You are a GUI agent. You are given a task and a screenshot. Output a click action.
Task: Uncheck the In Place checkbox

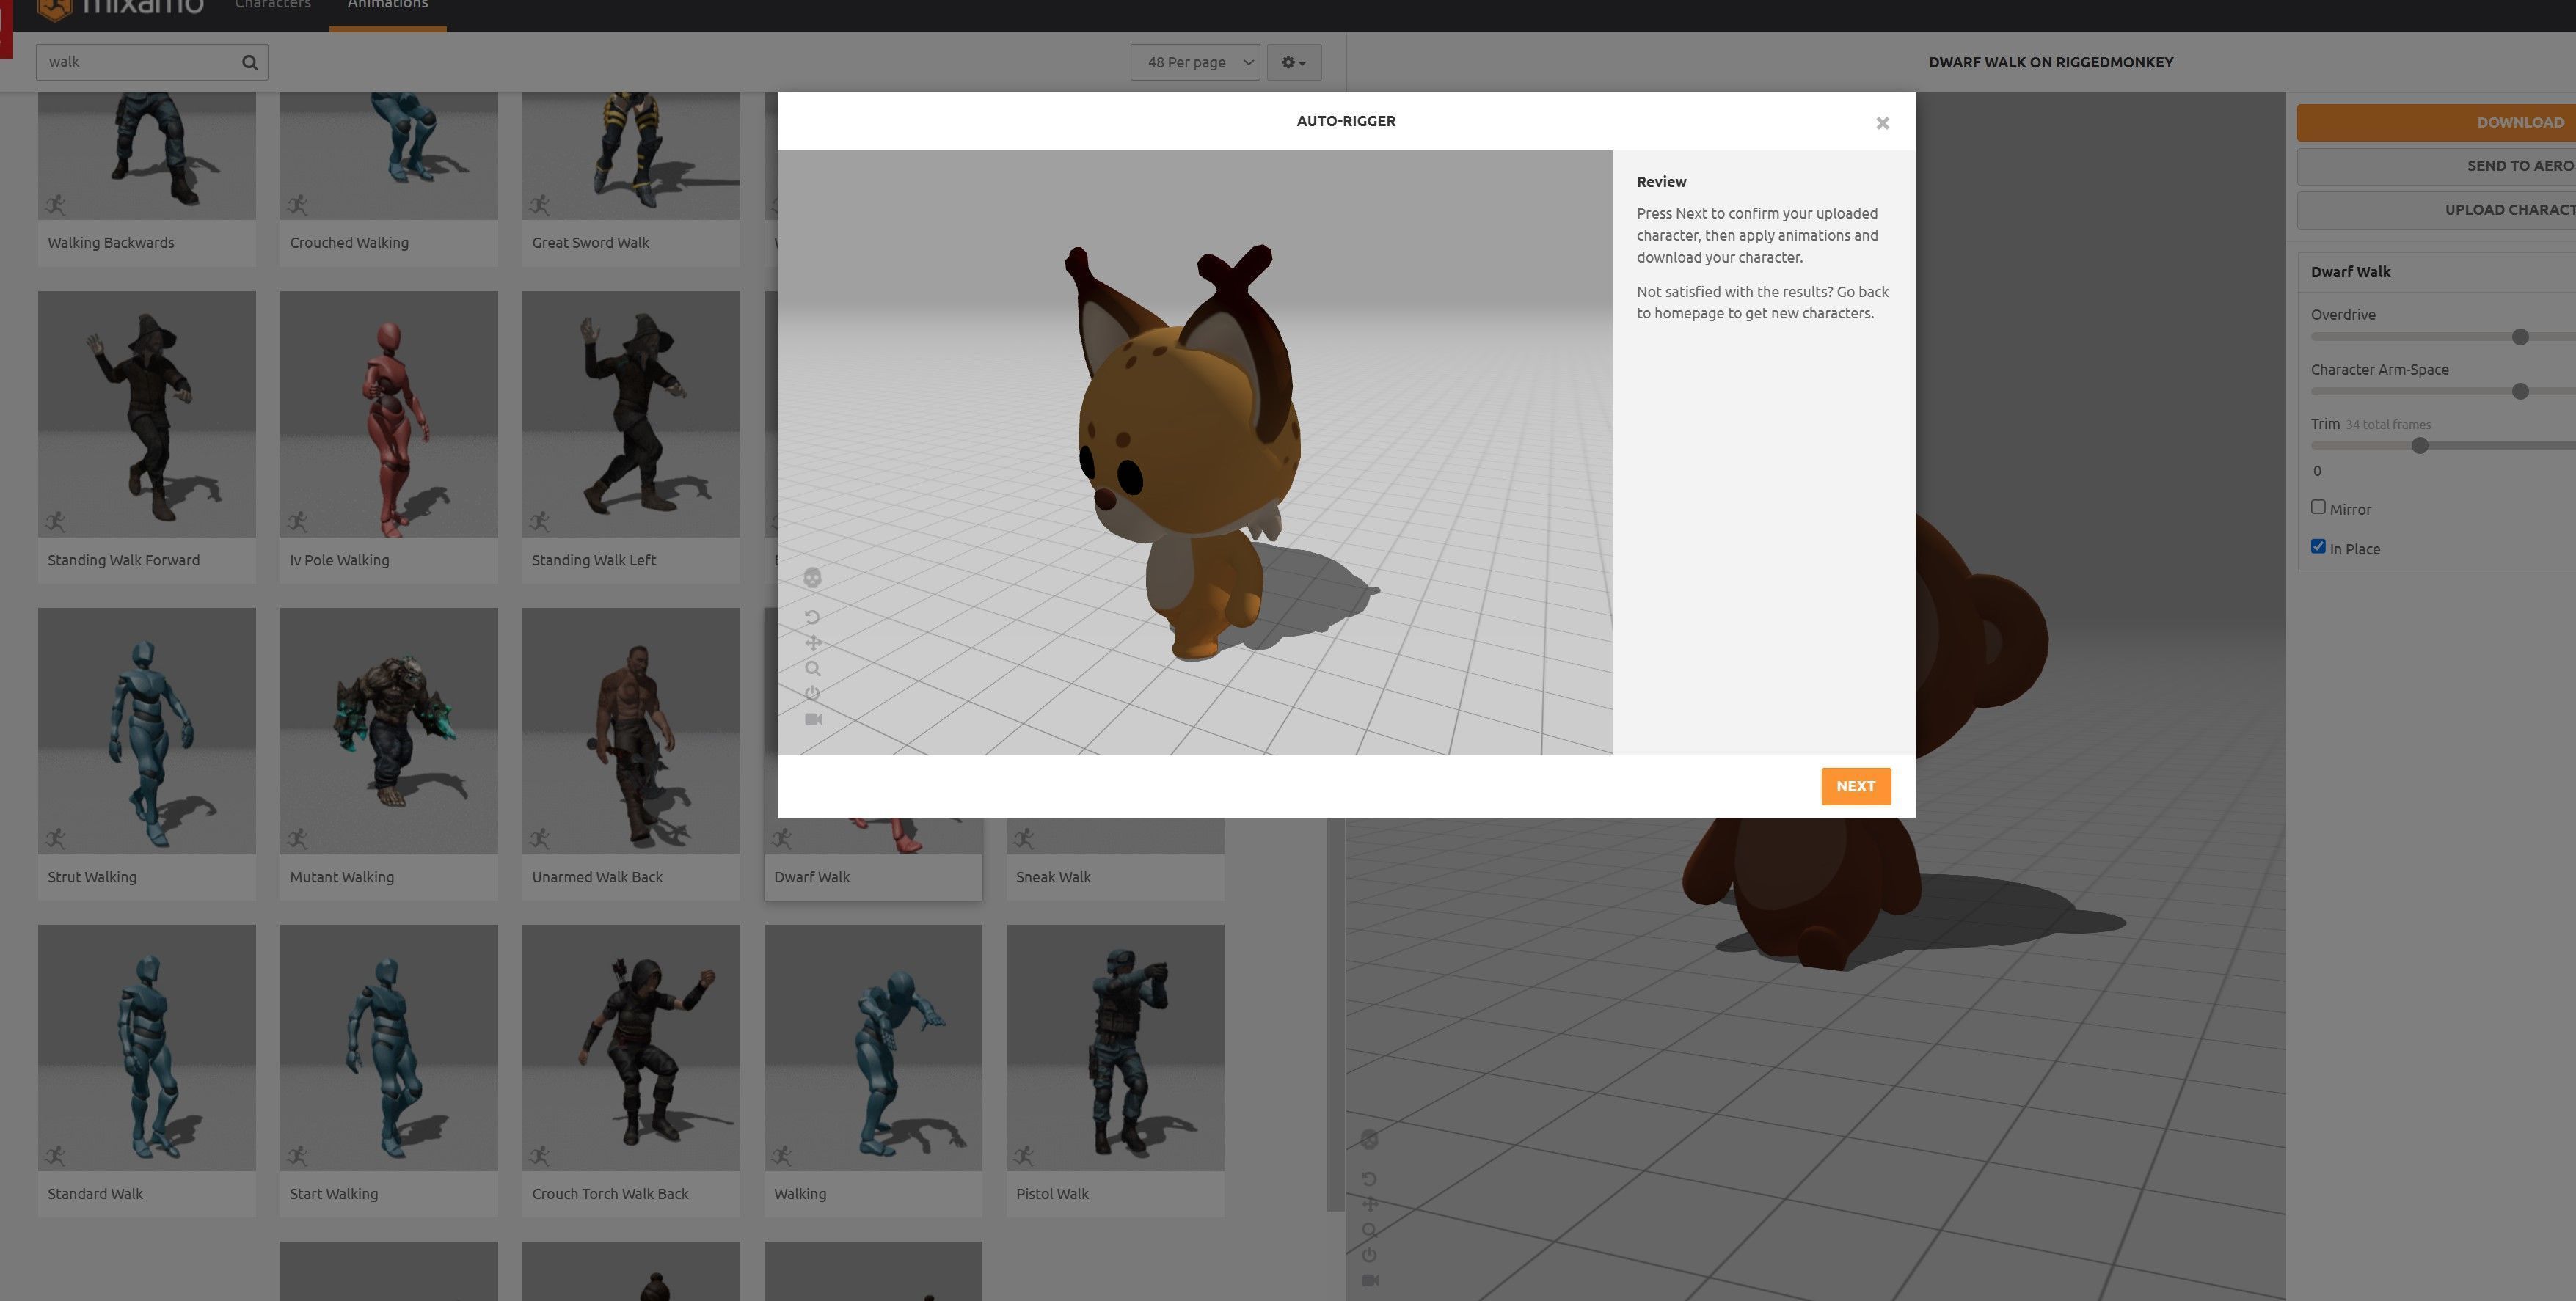coord(2318,546)
